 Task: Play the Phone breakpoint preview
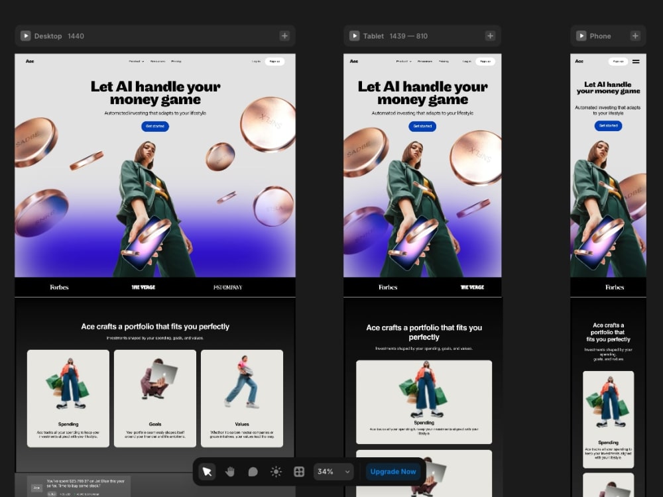[581, 36]
